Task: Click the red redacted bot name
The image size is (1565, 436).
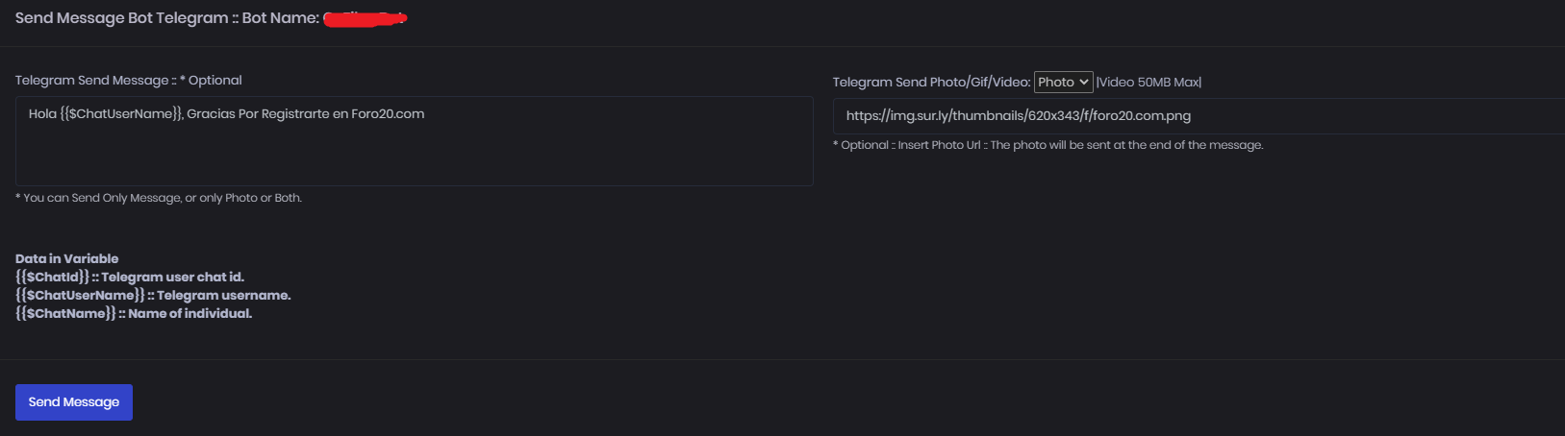Action: pos(366,18)
